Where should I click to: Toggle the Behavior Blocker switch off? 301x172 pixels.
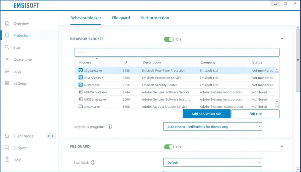169,39
